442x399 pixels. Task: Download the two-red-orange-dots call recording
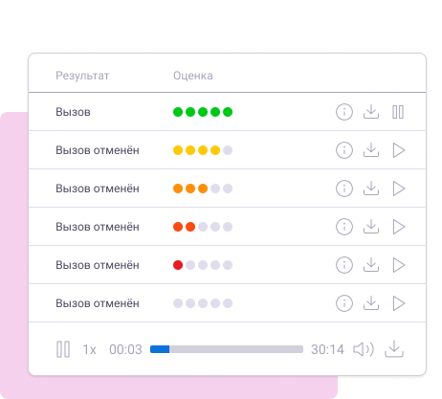click(x=371, y=227)
